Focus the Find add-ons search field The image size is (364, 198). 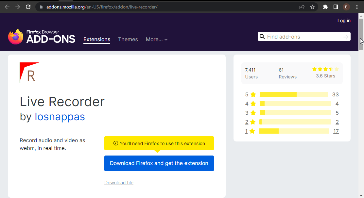(304, 37)
